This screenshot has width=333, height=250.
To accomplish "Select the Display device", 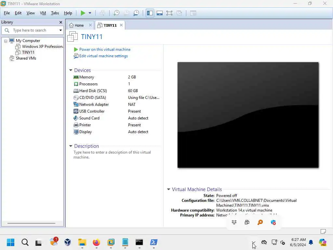I will 116,132.
